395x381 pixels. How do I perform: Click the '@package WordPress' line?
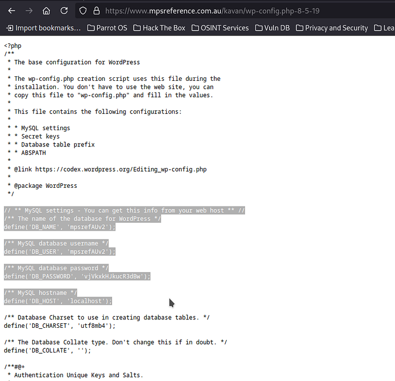(x=42, y=186)
